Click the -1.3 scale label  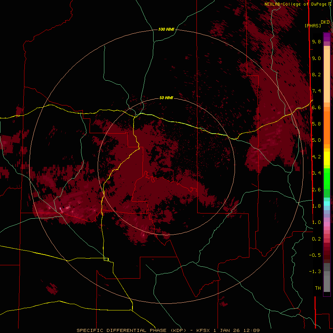315,272
